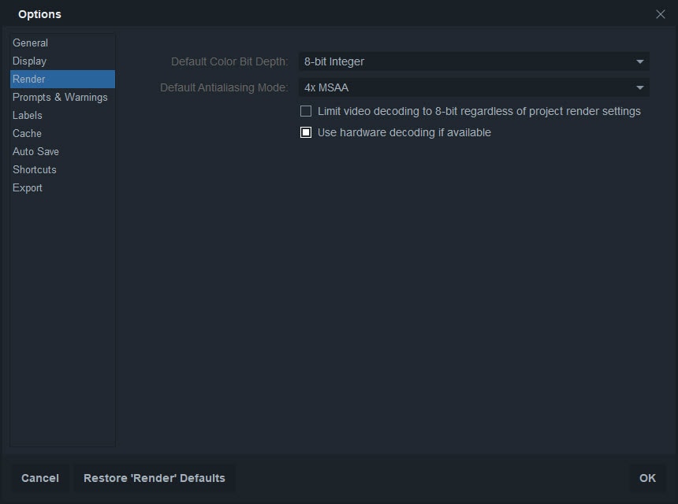This screenshot has height=504, width=678.
Task: Click the 'Default Antialiasing Mode' label
Action: [224, 87]
